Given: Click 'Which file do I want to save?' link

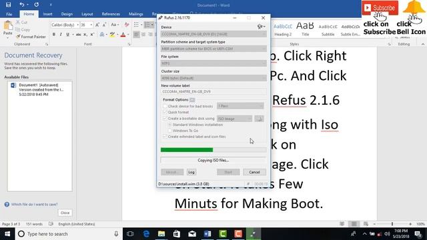Looking at the screenshot, I should point(34,205).
